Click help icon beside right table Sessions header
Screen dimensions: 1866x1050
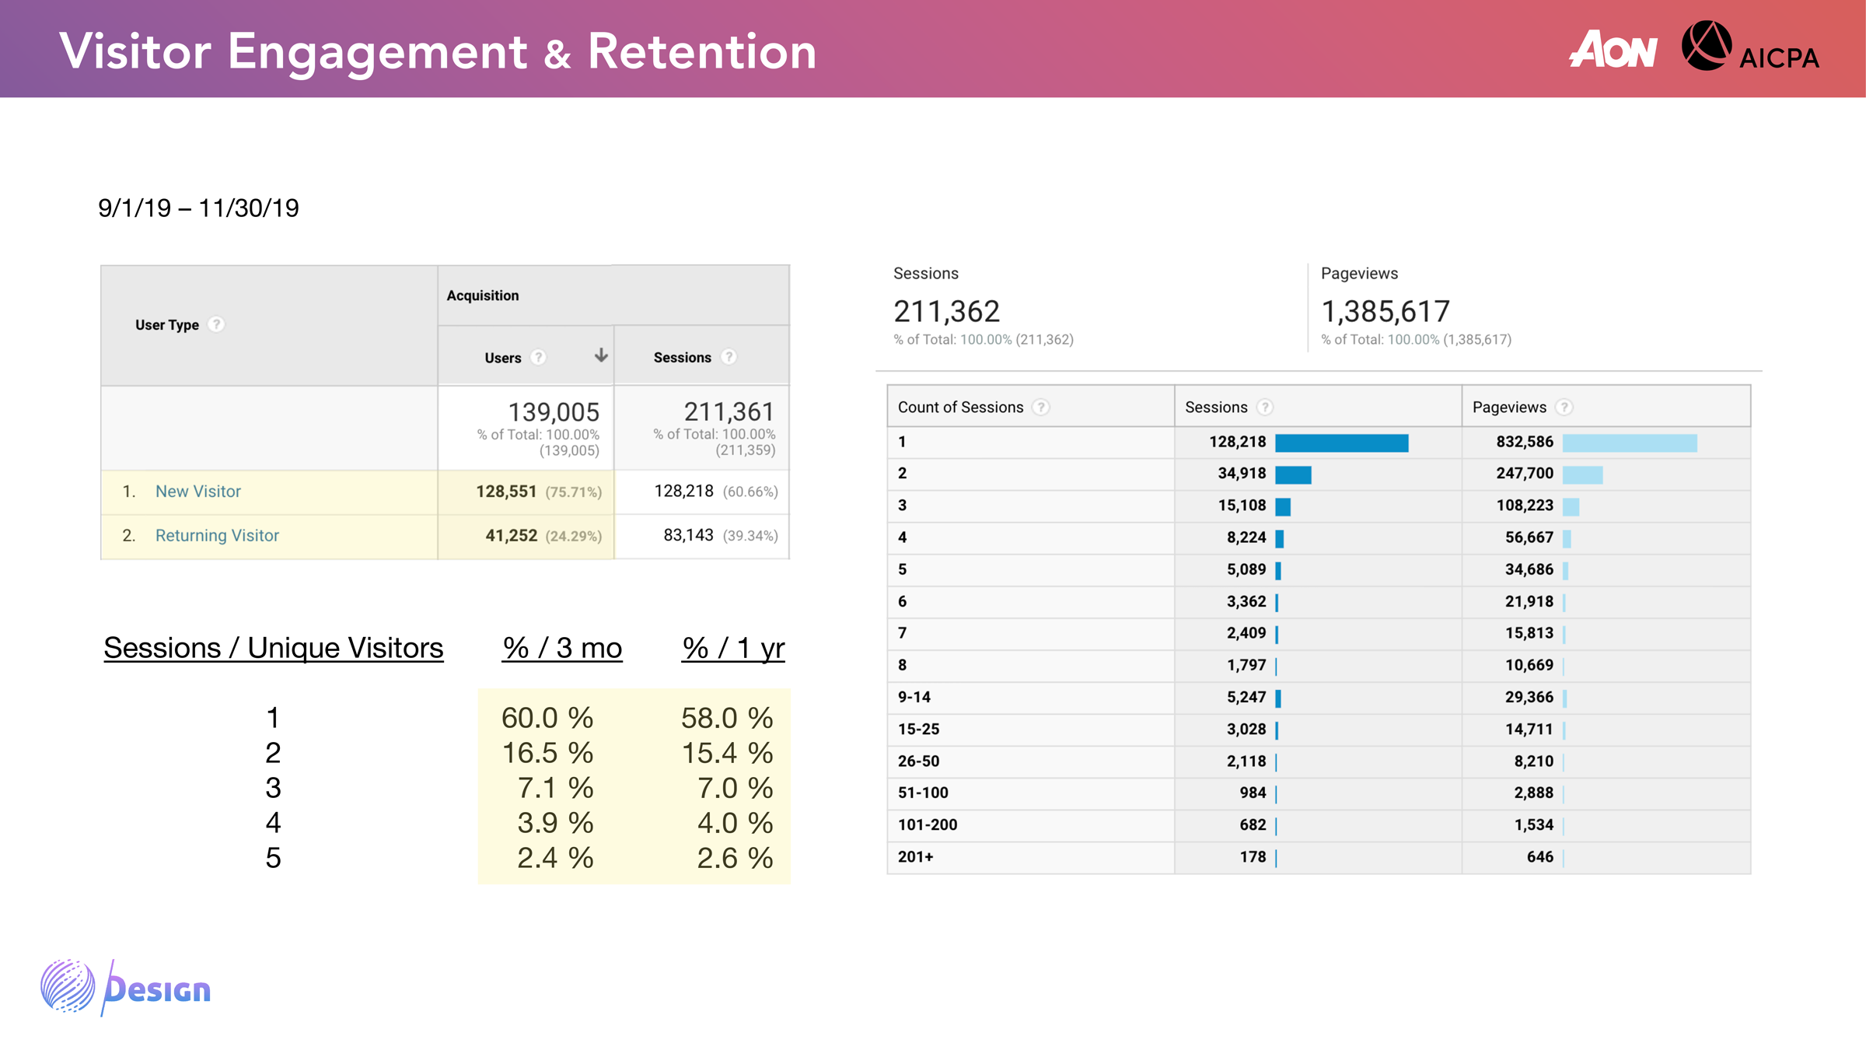pos(1265,408)
